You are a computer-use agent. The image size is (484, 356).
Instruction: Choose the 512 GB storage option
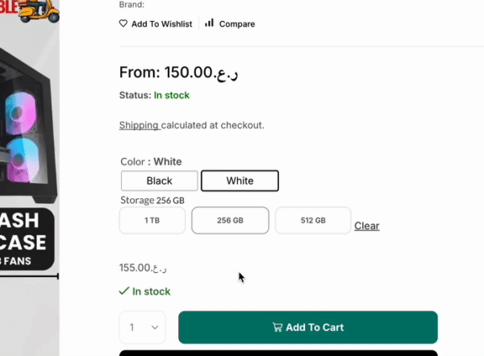click(x=313, y=221)
